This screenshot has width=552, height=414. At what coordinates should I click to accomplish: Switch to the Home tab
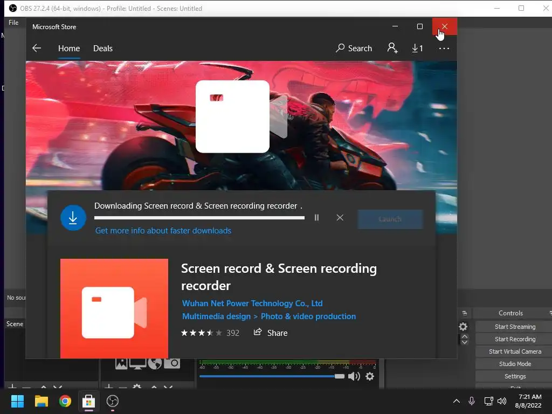coord(69,48)
